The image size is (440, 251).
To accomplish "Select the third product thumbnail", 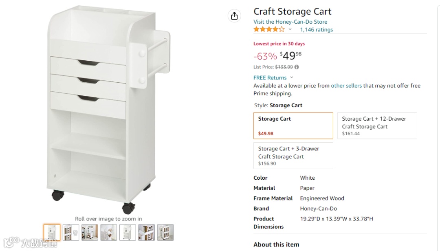I will (90, 232).
